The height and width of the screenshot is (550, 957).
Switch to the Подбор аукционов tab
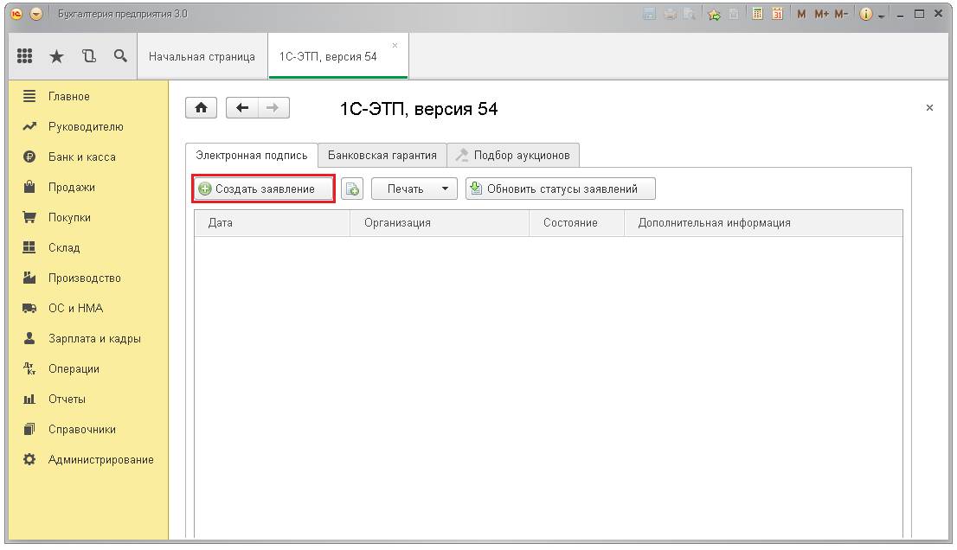[513, 156]
